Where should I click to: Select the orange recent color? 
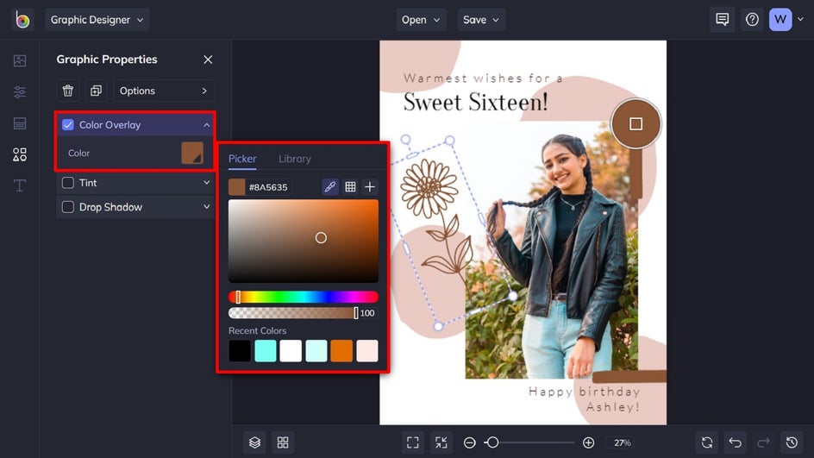coord(341,350)
